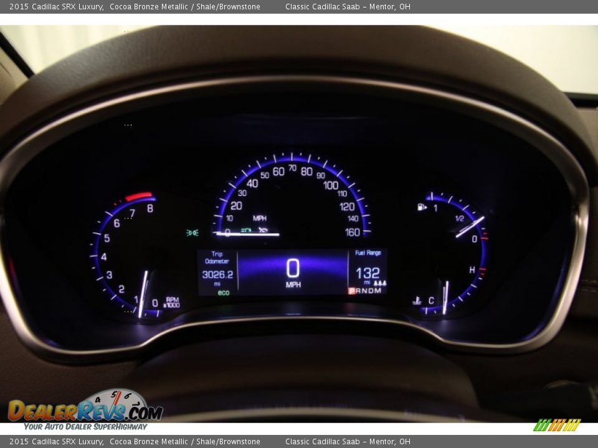Click the 3026.2 mi odometer reading
Image resolution: width=598 pixels, height=448 pixels.
(x=217, y=274)
